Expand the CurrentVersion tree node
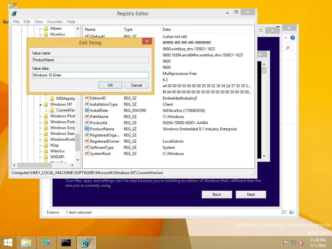 click(47, 111)
